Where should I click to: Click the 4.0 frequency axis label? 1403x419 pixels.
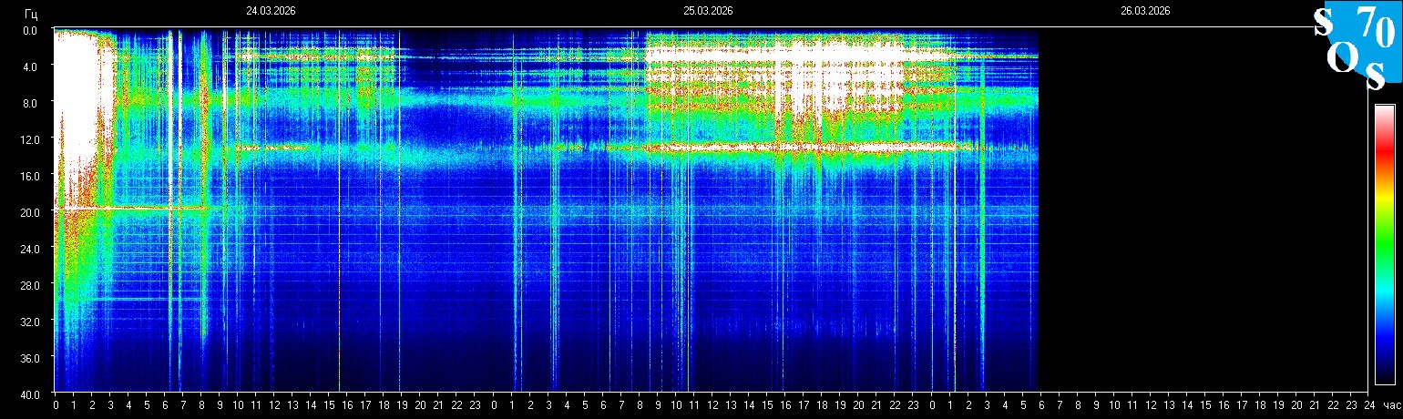tap(30, 66)
